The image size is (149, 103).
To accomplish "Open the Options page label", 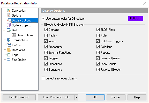I will point(17,16).
